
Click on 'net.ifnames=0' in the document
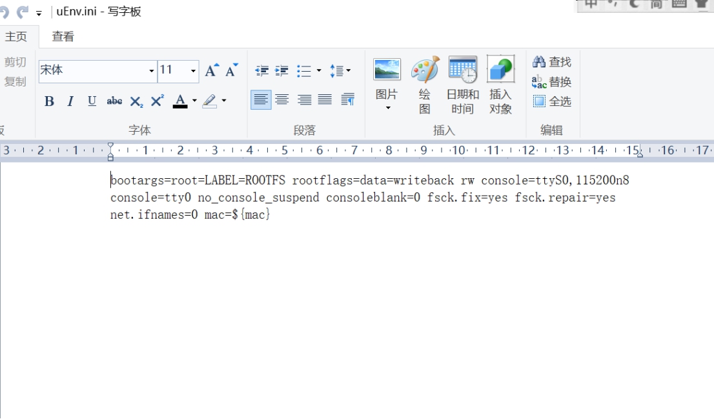tap(154, 214)
